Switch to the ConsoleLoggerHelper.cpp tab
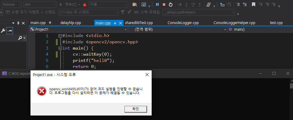Viewport: 293px width, 120px height. pyautogui.click(x=234, y=23)
